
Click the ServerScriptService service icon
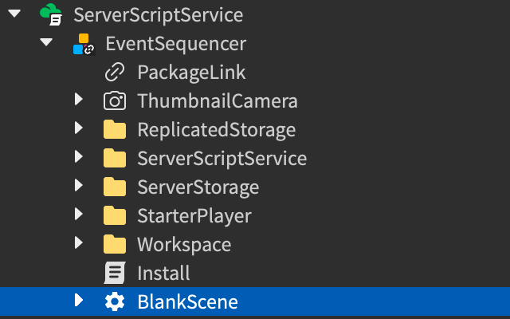(x=50, y=14)
